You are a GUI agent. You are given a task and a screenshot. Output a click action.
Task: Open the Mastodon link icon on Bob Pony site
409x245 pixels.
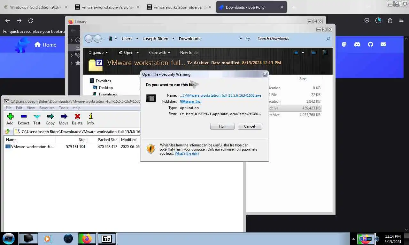pyautogui.click(x=344, y=45)
